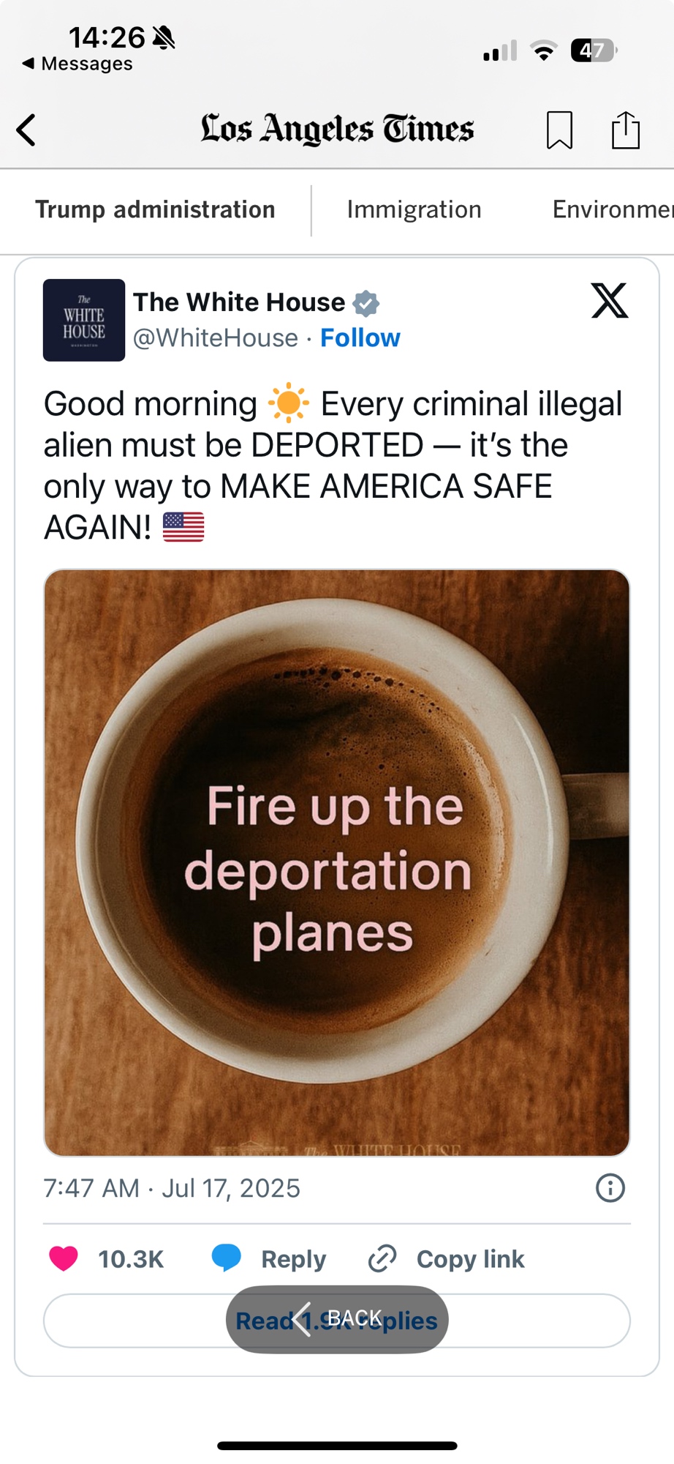Open the deportation planes coffee image
This screenshot has width=674, height=1464.
pyautogui.click(x=337, y=862)
